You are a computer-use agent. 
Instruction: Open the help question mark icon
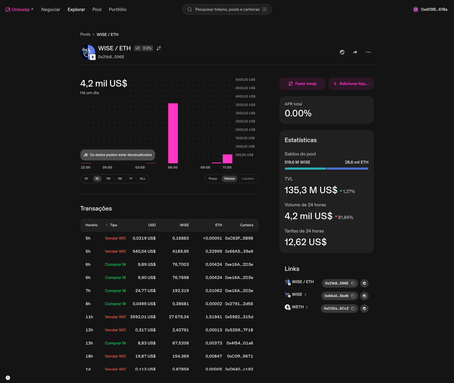[8, 378]
